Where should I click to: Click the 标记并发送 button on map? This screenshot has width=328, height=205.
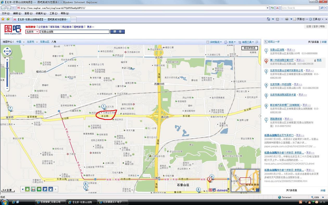250,48
